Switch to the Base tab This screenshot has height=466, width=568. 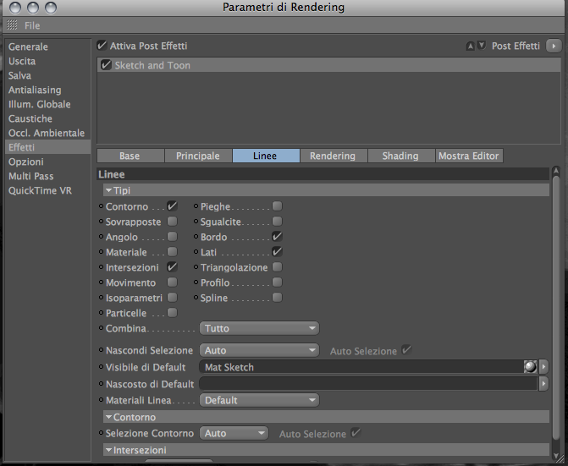click(x=130, y=156)
